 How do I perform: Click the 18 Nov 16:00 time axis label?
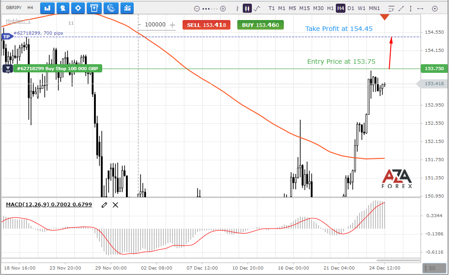coord(20,268)
